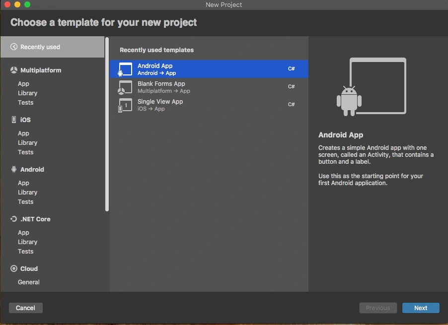Choose the Android App template row
Screen dimensions: 448x325
(x=209, y=69)
